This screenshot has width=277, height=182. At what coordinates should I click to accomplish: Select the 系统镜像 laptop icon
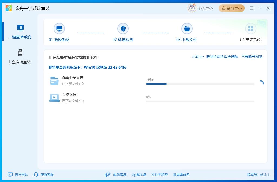(54, 98)
